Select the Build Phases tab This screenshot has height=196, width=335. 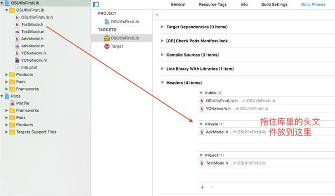point(313,5)
